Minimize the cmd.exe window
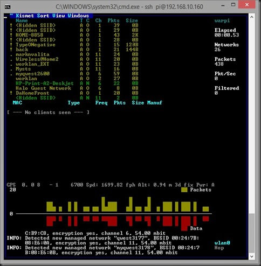Image resolution: width=261 pixels, height=266 pixels. pos(223,5)
